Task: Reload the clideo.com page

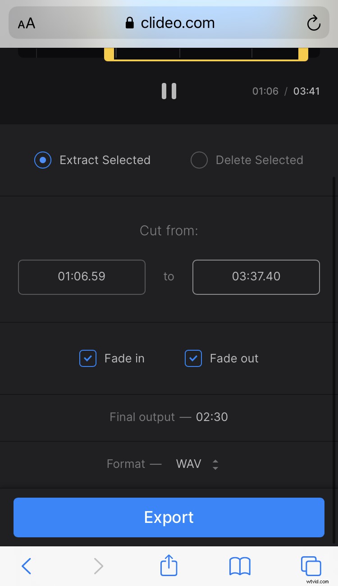Action: (314, 23)
